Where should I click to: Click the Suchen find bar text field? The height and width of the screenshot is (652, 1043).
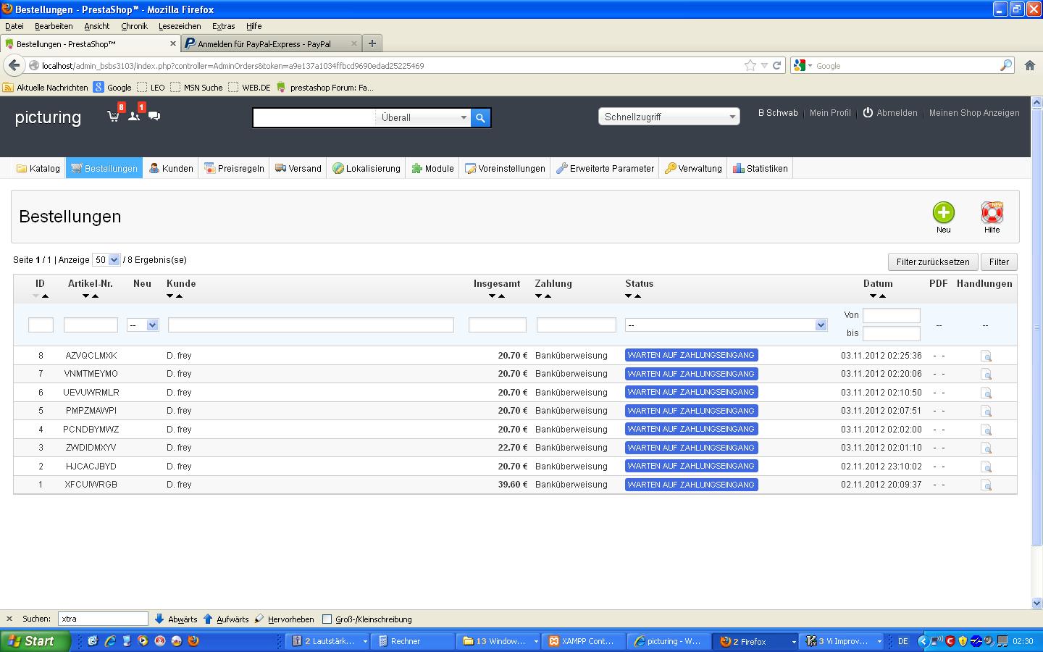pyautogui.click(x=103, y=619)
